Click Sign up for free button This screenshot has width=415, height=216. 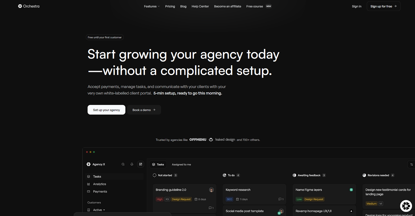click(x=383, y=6)
